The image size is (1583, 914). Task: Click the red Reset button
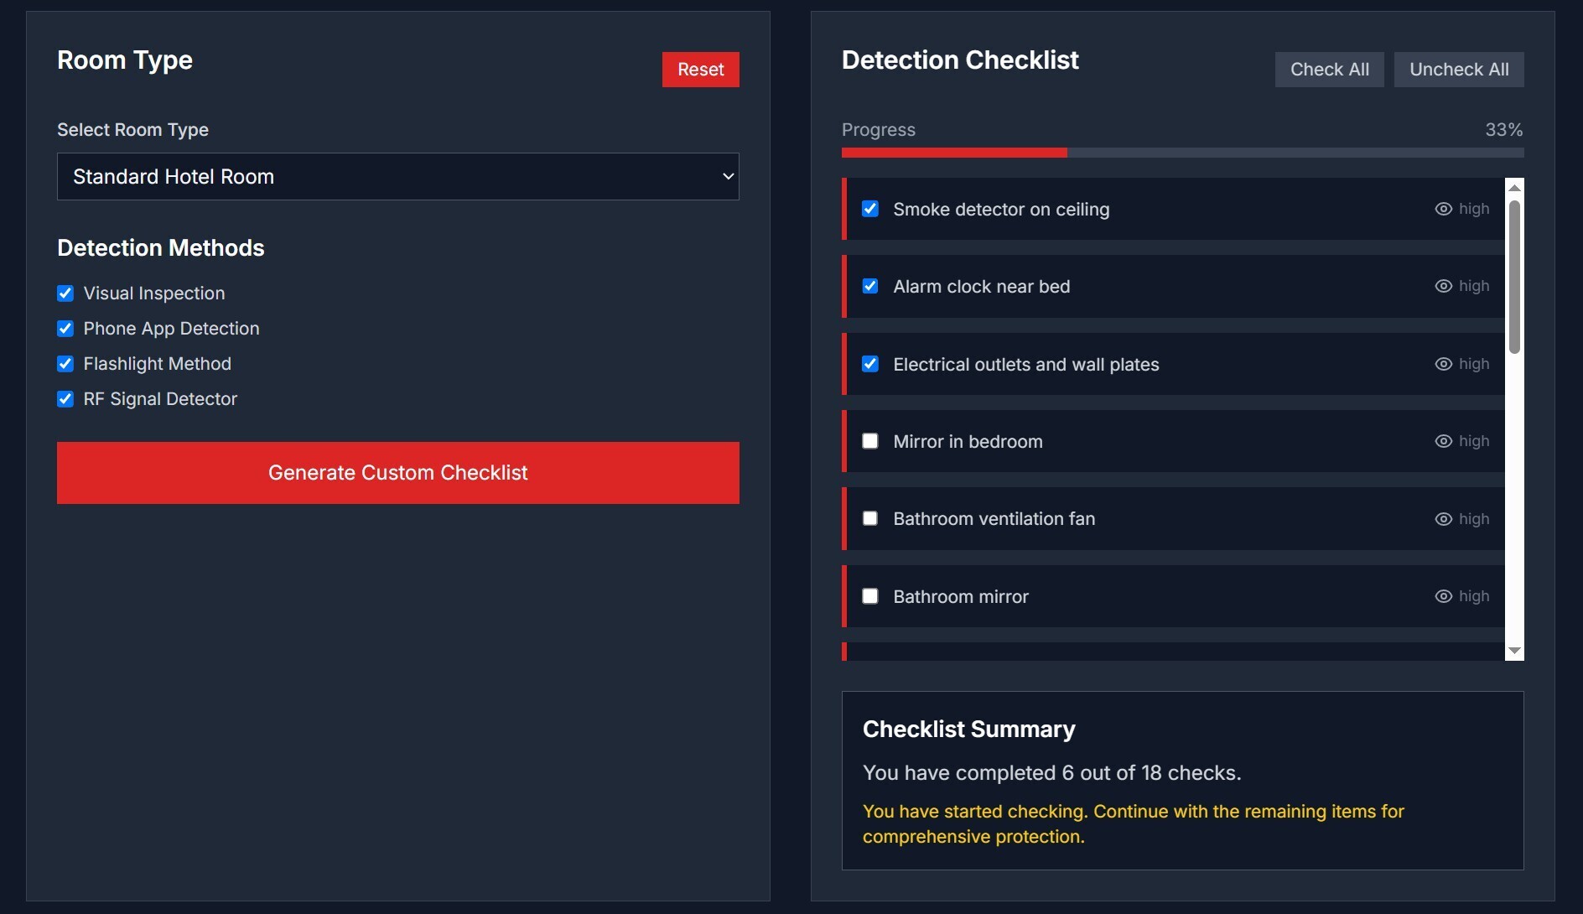700,70
